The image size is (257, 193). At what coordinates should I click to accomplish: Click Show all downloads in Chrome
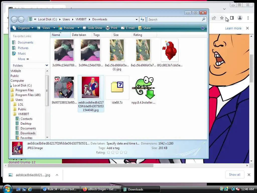coord(235,175)
